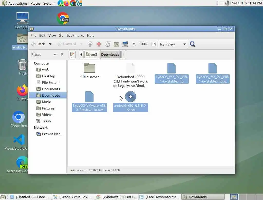
Task: Open the Trash desktop icon
Action: tap(23, 67)
